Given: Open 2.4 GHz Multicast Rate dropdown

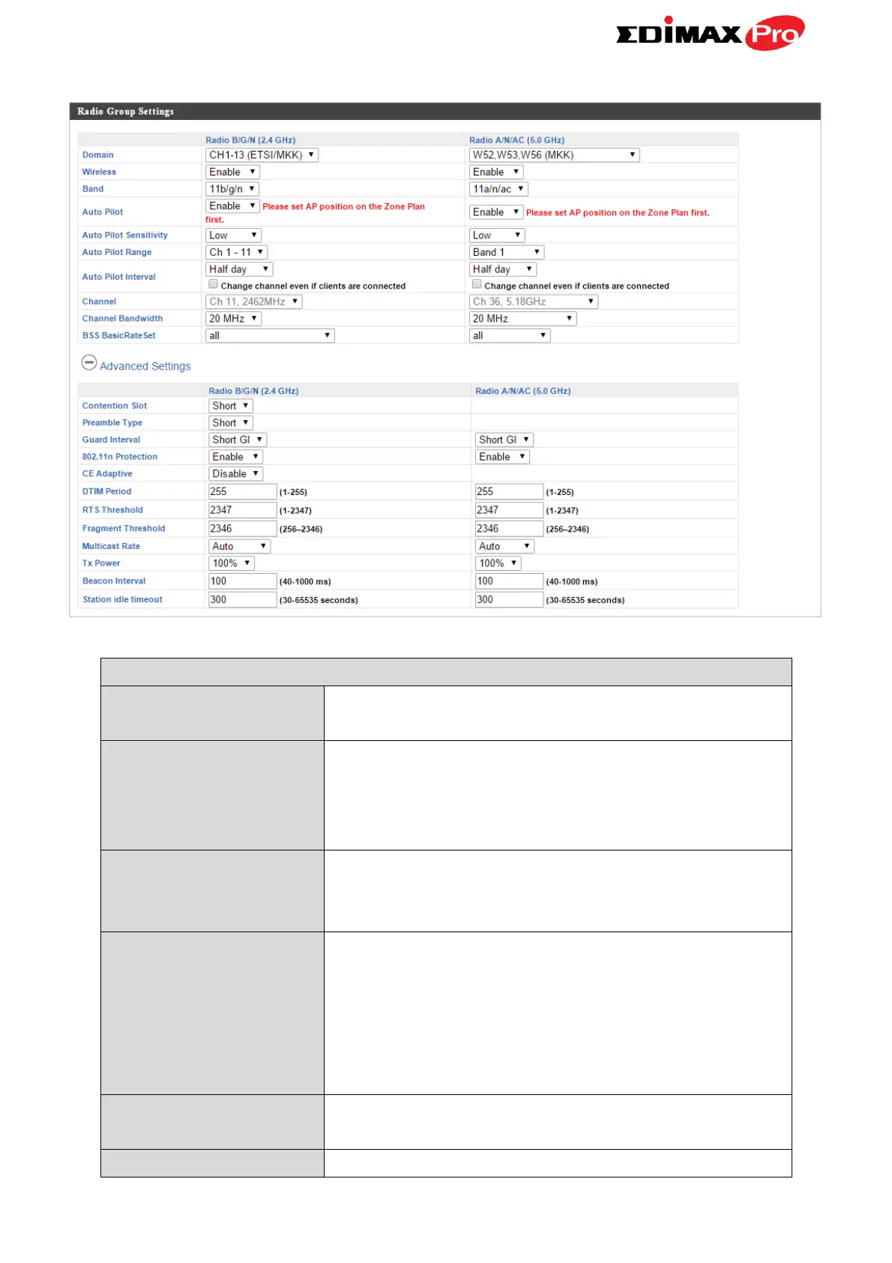Looking at the screenshot, I should 239,547.
